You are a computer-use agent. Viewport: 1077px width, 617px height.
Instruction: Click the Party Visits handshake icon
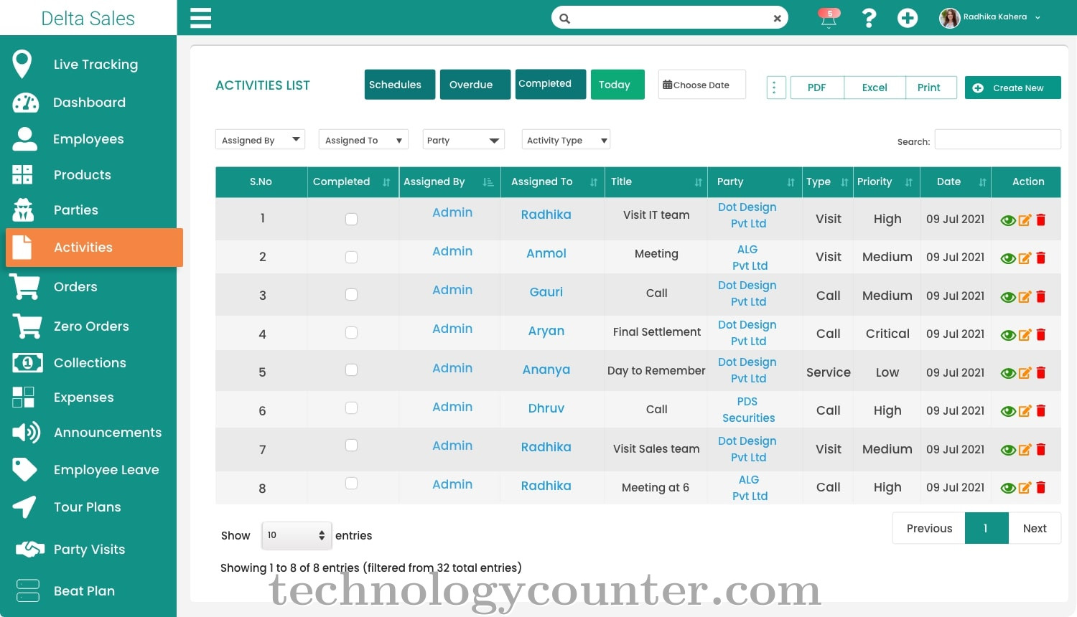tap(29, 549)
